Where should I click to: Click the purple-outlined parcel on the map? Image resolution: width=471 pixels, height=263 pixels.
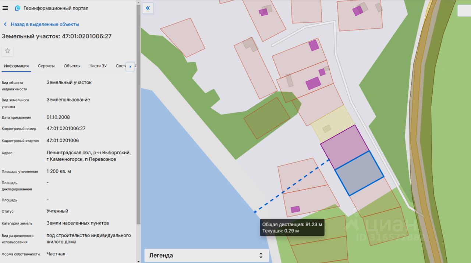pyautogui.click(x=344, y=146)
